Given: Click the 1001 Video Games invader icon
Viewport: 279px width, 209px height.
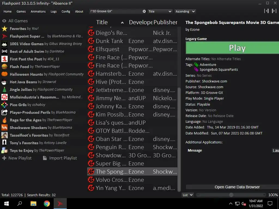Looking at the screenshot, I should 4,44.
